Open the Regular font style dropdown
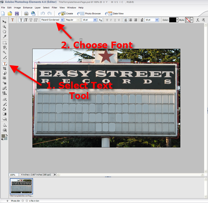The width and height of the screenshot is (208, 203). pos(78,20)
